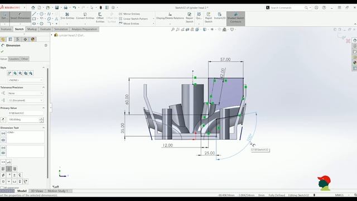
Task: Click the 57.00 dimension in the sketch
Action: 225,59
